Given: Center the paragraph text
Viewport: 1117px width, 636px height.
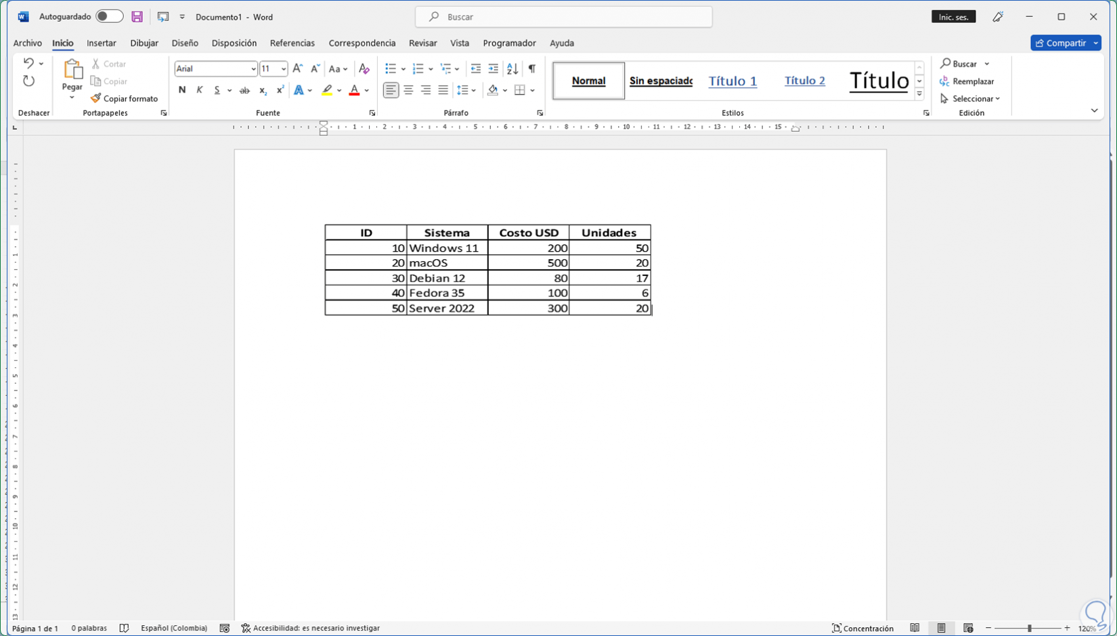Looking at the screenshot, I should click(408, 90).
